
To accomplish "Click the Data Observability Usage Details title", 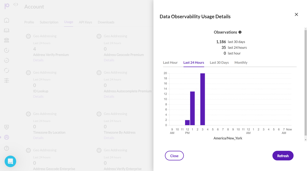I will pos(195,17).
